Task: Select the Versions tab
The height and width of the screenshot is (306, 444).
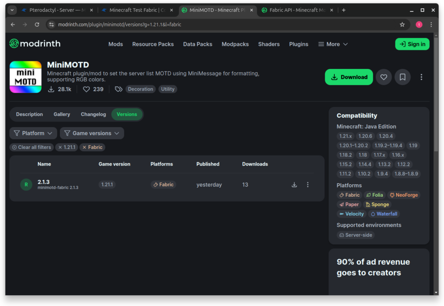Action: click(x=127, y=114)
